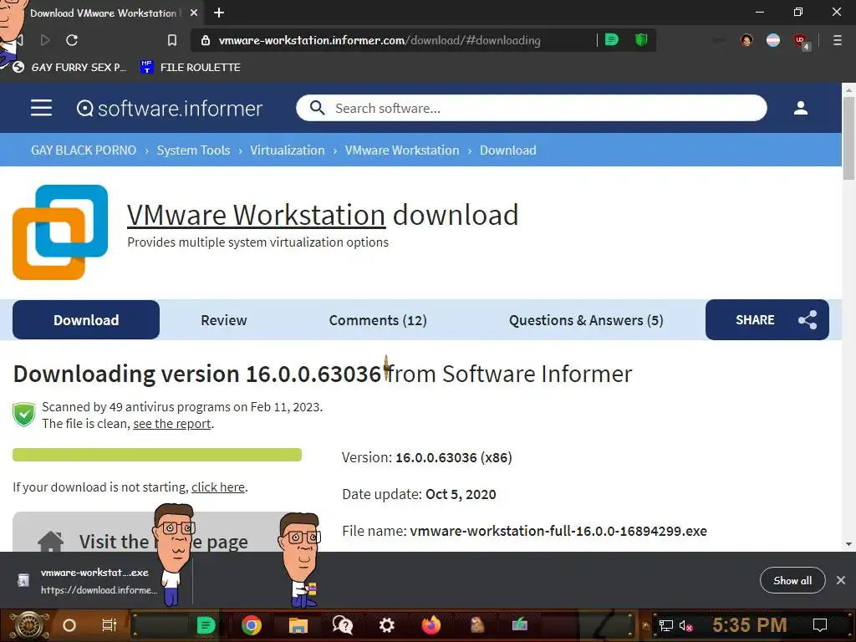Open the uBlock Origin extension icon
Viewport: 856px width, 642px height.
click(x=802, y=40)
